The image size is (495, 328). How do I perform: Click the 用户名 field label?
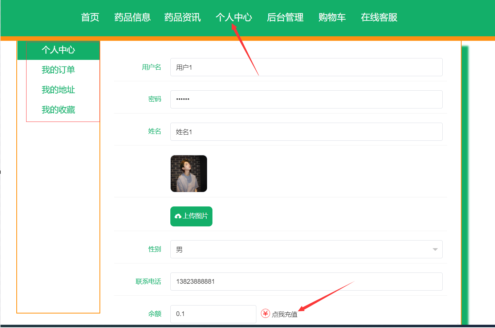pyautogui.click(x=151, y=67)
